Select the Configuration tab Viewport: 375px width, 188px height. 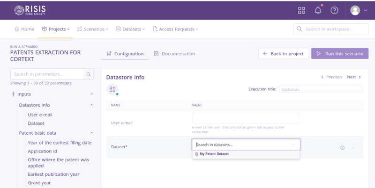pyautogui.click(x=125, y=54)
